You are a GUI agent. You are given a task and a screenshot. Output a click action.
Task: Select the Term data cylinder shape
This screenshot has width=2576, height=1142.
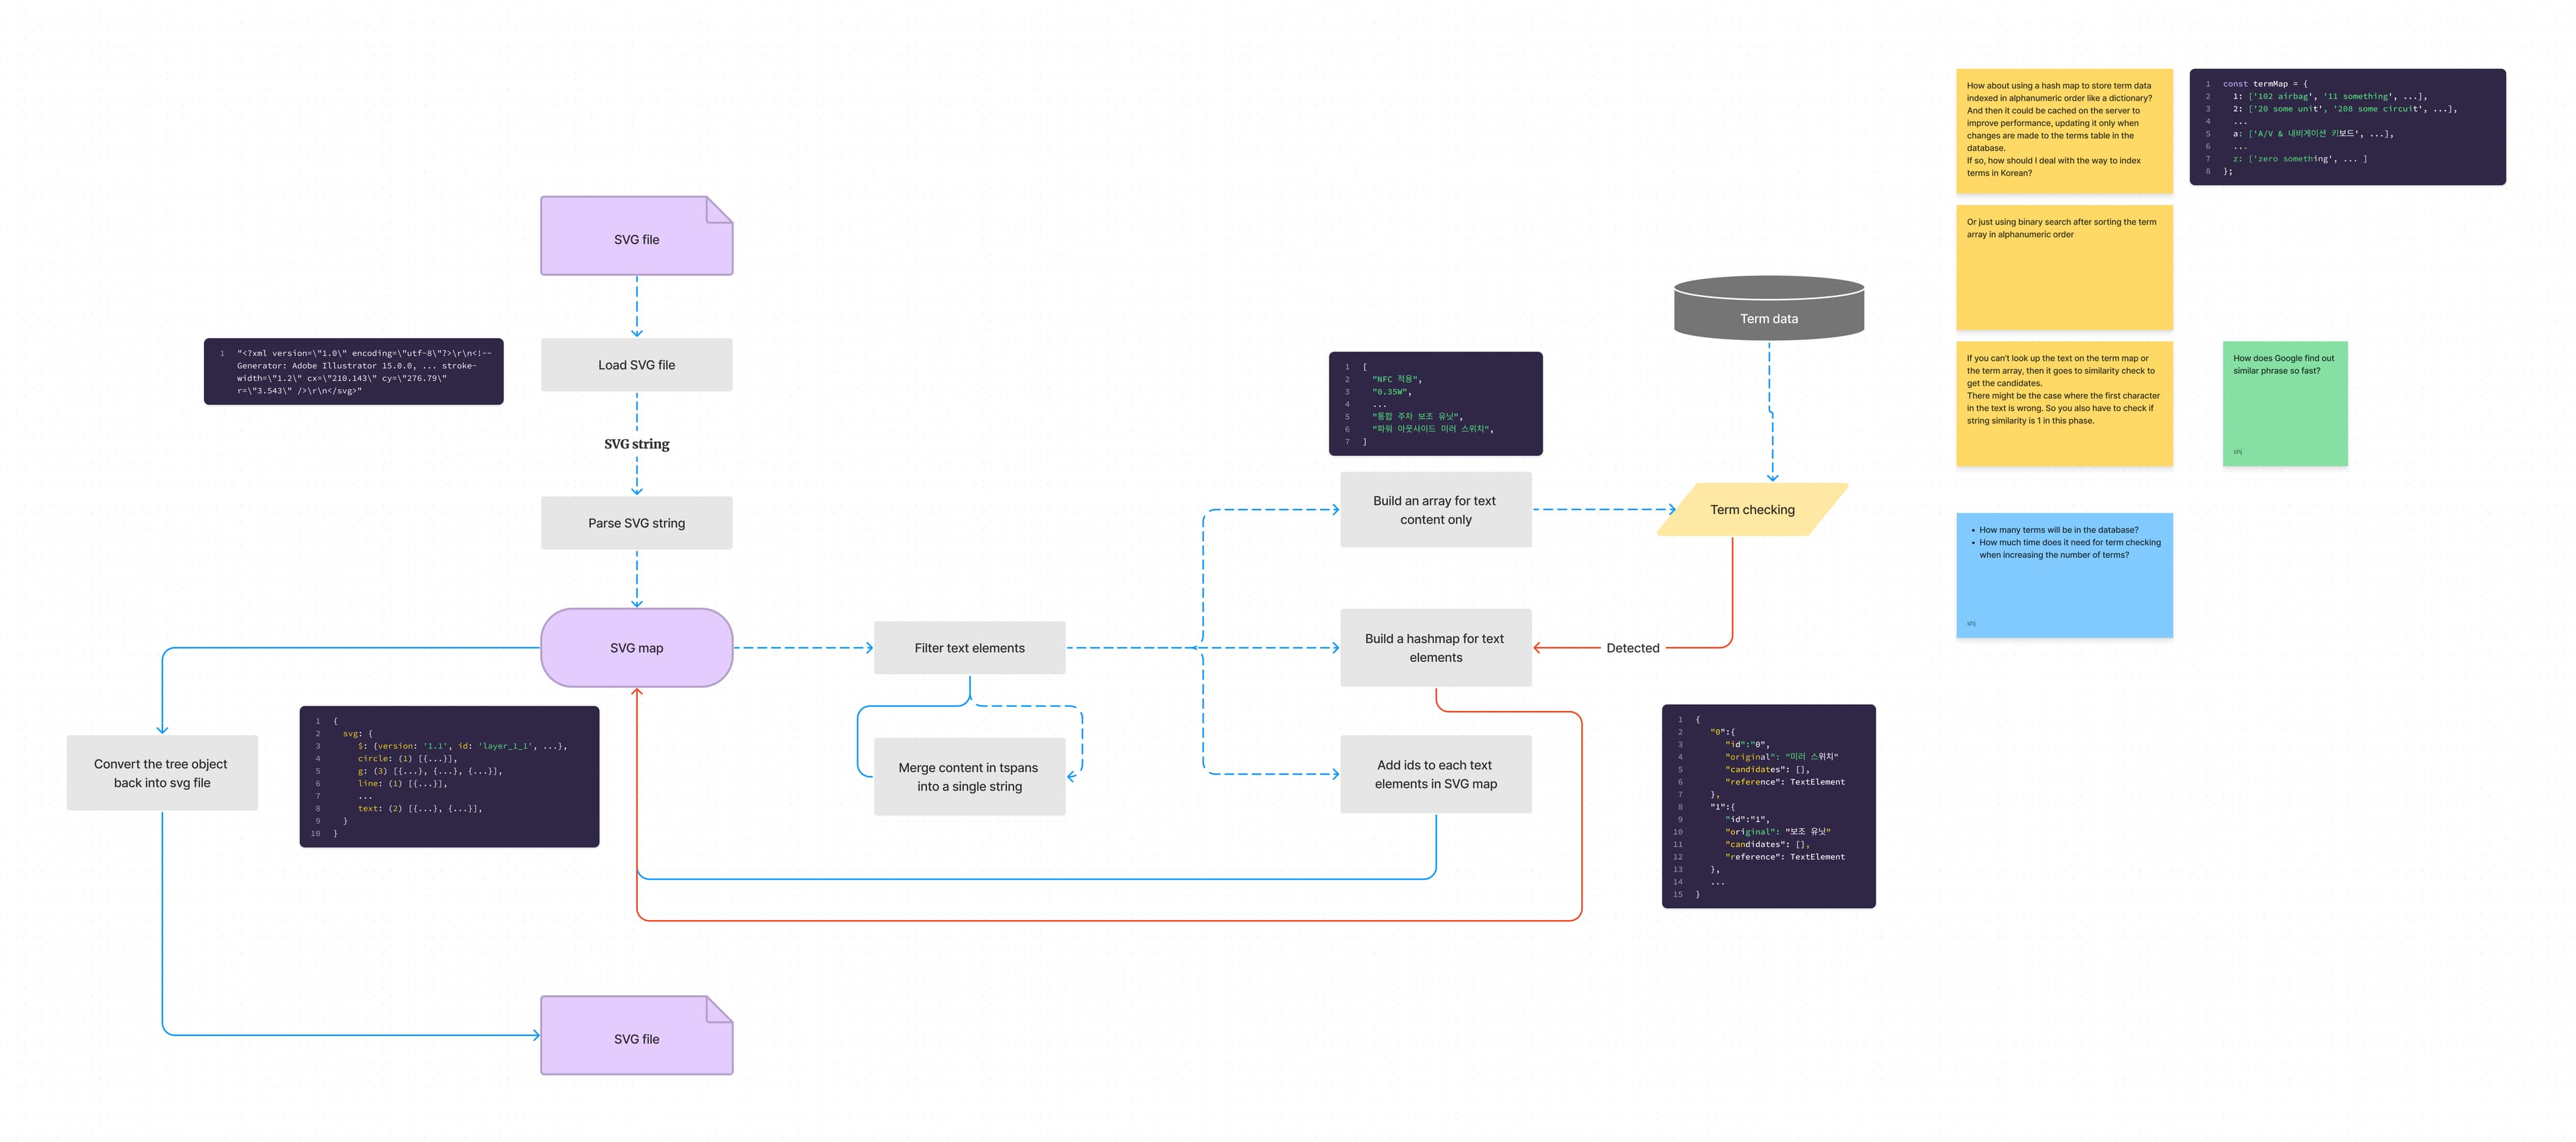[x=1768, y=309]
